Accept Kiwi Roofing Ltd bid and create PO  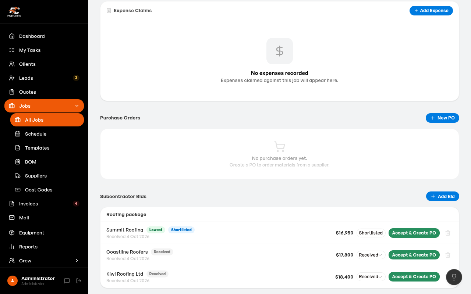(414, 277)
